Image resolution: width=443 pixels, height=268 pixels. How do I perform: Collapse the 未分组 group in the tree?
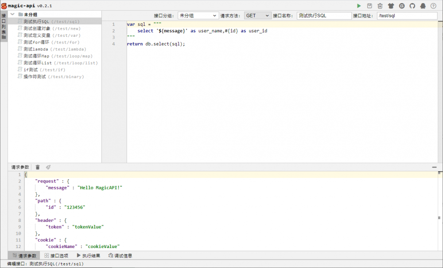pyautogui.click(x=12, y=14)
